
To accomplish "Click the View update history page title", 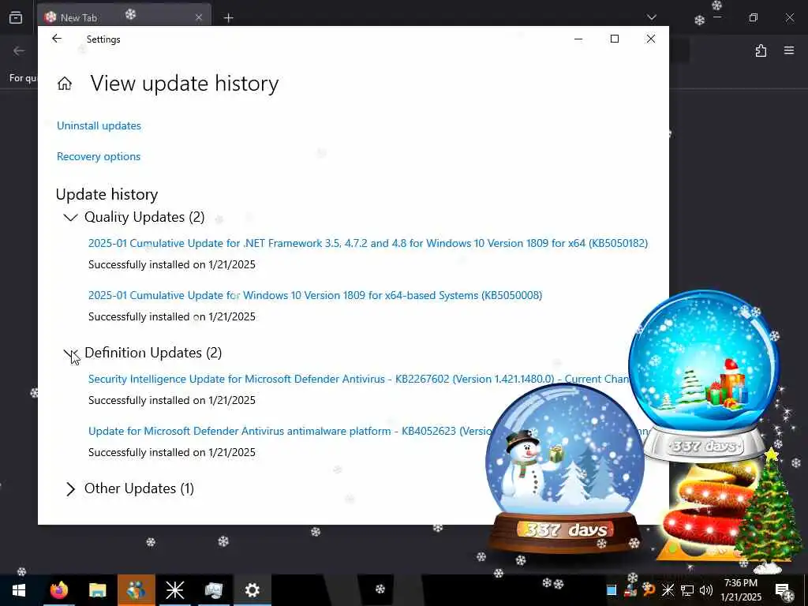I will tap(185, 84).
